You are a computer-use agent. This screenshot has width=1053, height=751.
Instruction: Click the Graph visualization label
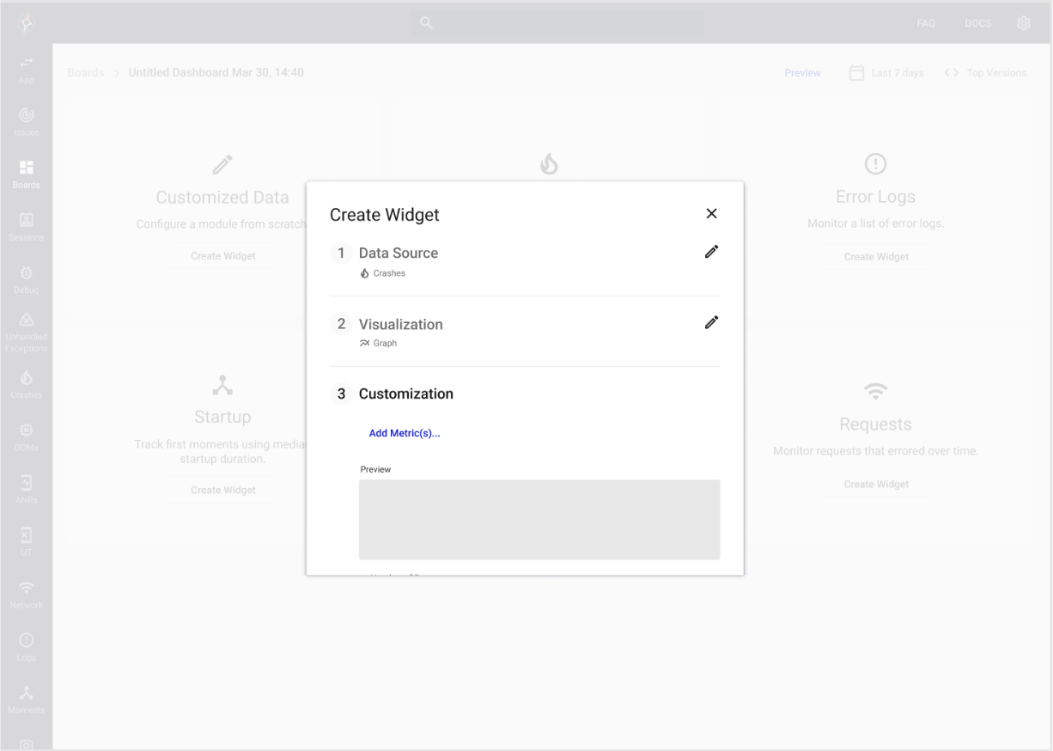[x=378, y=343]
